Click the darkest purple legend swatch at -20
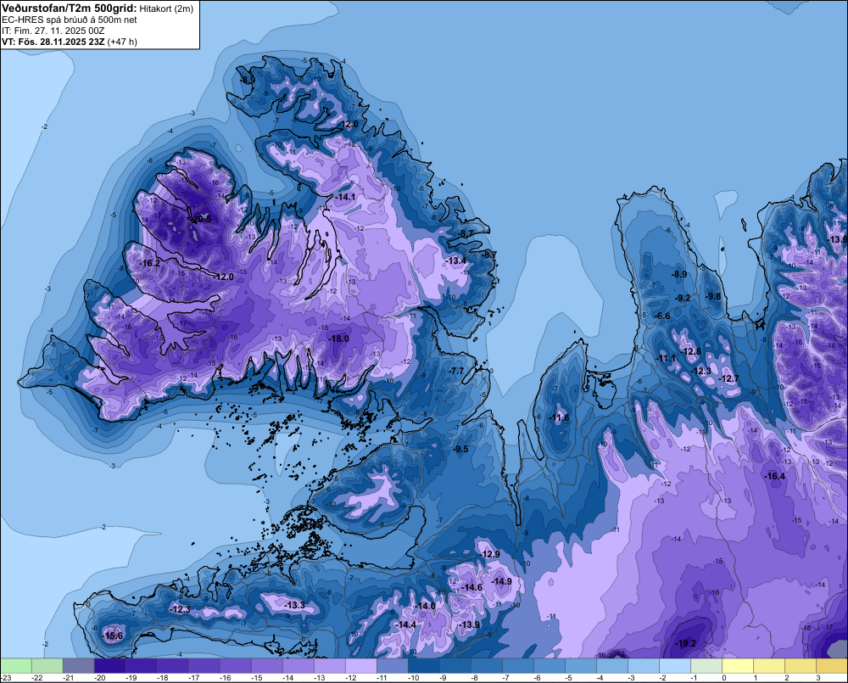 [x=109, y=665]
